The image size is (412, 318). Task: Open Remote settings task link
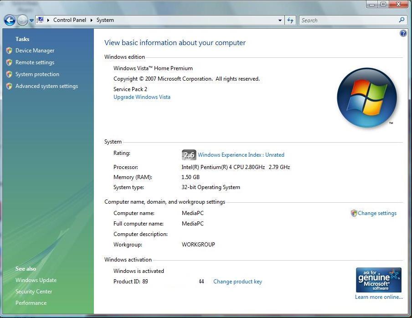(35, 62)
